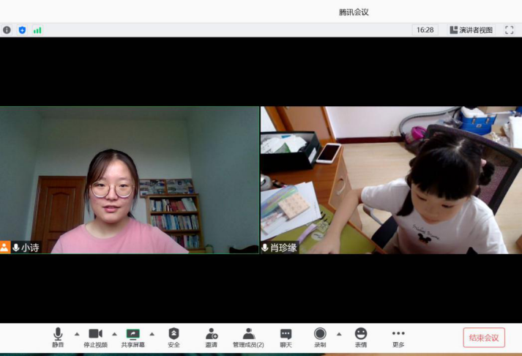Open the 管理成员(2) members panel

point(248,337)
